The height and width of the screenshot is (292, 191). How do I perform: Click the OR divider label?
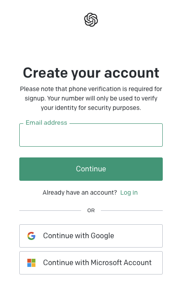tap(91, 210)
